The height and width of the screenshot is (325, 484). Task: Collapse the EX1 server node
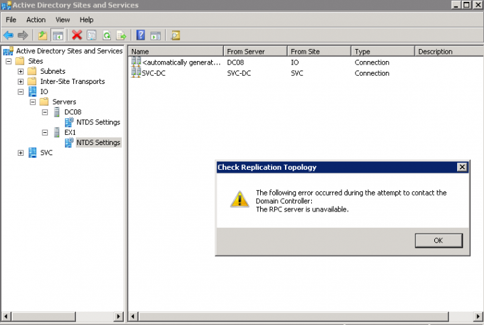(45, 132)
